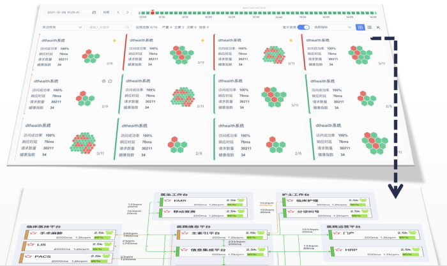This screenshot has height=266, width=447.
Task: Click the 95% progress bar on HRP node
Action: coord(411,255)
